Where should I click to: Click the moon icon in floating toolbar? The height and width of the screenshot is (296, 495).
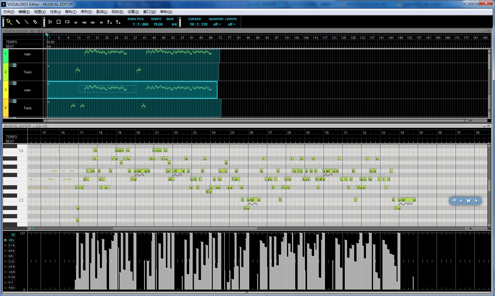(461, 201)
